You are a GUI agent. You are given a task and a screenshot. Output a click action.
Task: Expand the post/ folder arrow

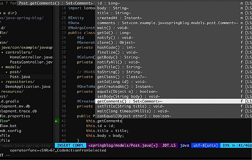7,72
